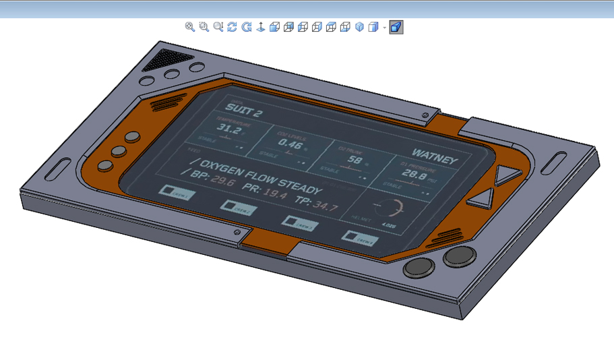Switch to the Left view cube
This screenshot has height=358, width=614.
(x=303, y=27)
